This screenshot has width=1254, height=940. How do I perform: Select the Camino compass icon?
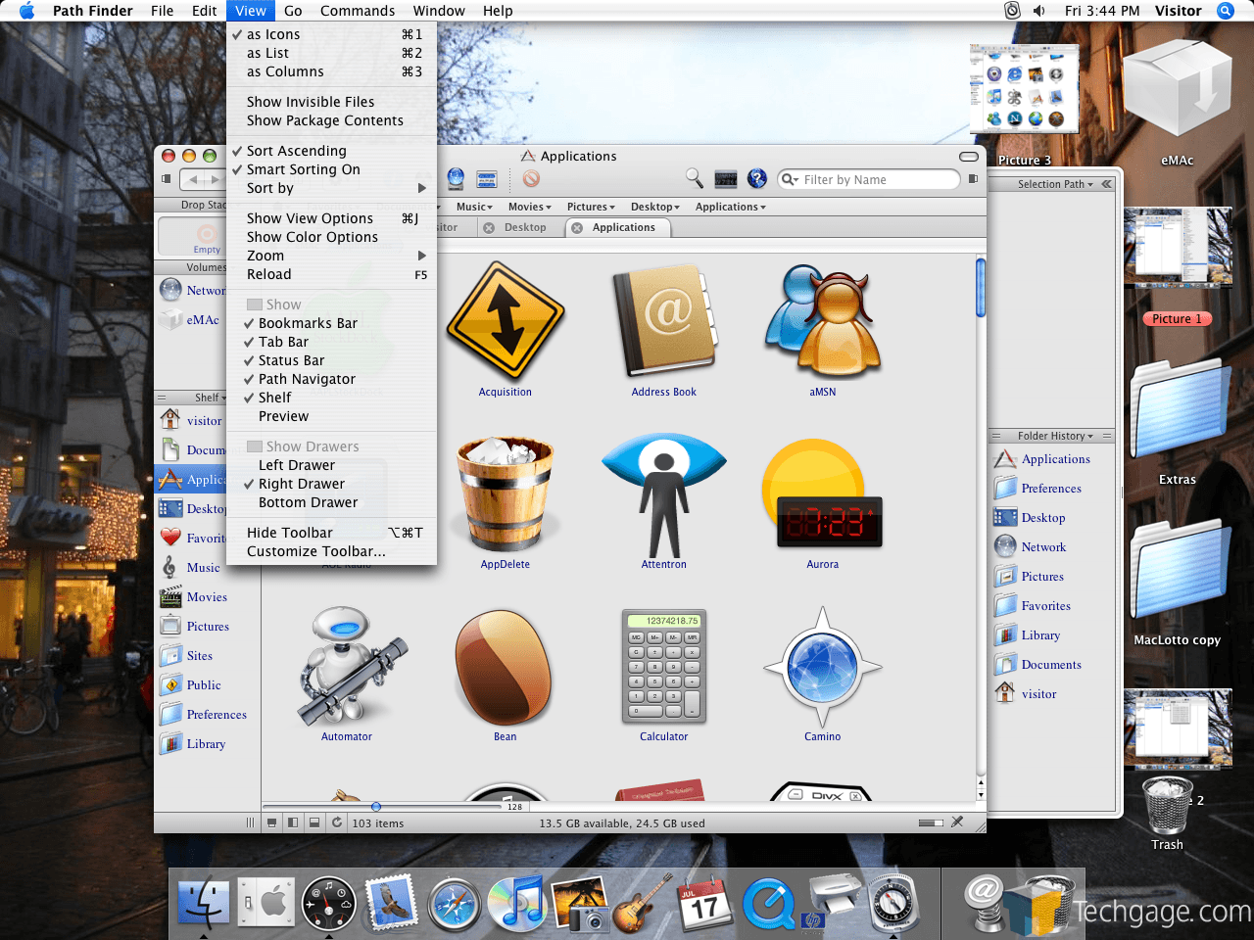(823, 667)
